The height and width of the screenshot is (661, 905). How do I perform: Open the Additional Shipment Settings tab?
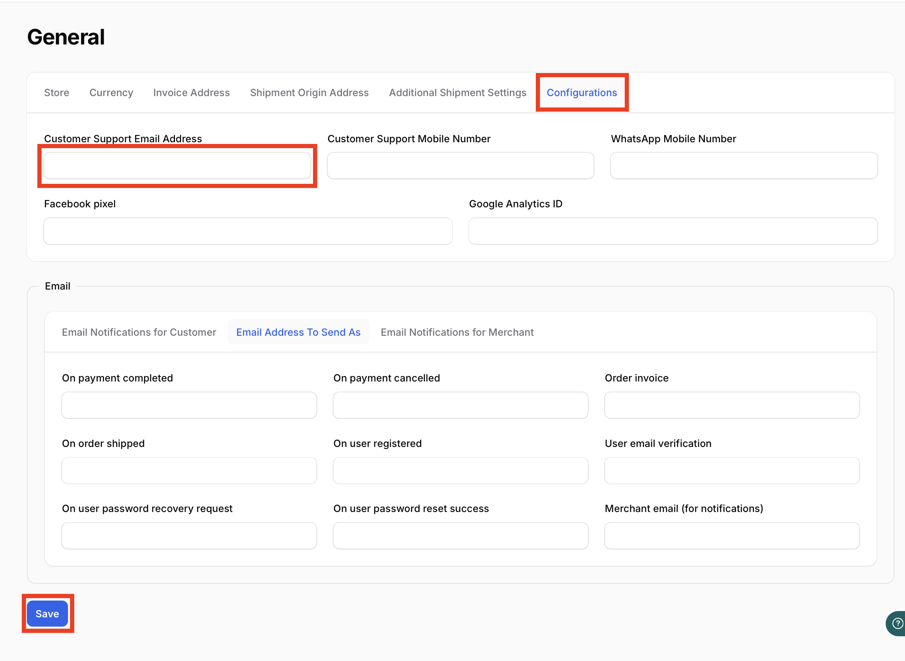point(457,93)
